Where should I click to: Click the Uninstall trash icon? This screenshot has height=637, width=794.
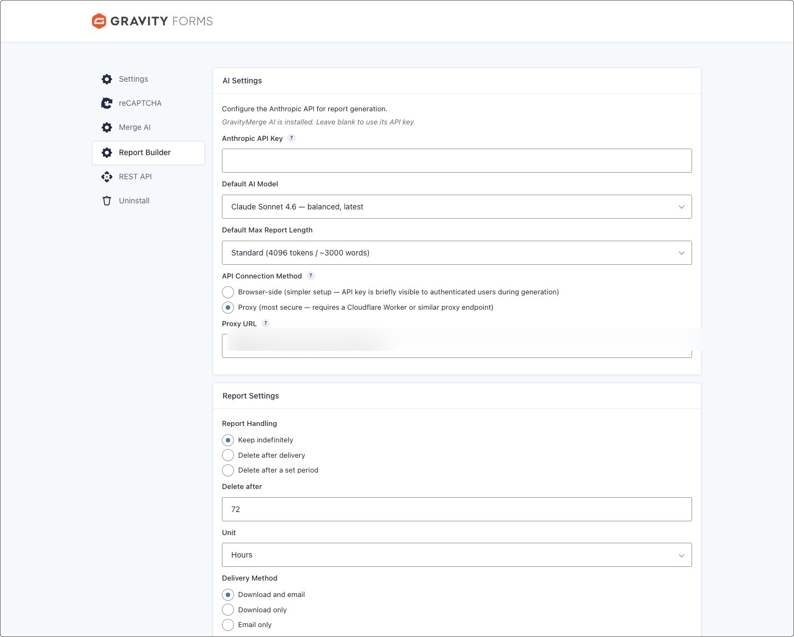pos(107,201)
